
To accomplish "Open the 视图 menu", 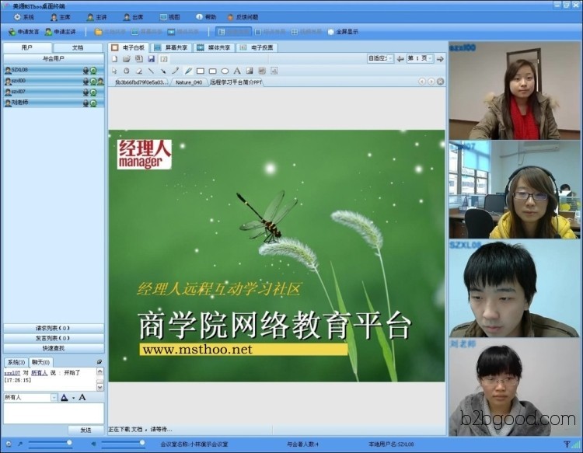I will tap(170, 17).
